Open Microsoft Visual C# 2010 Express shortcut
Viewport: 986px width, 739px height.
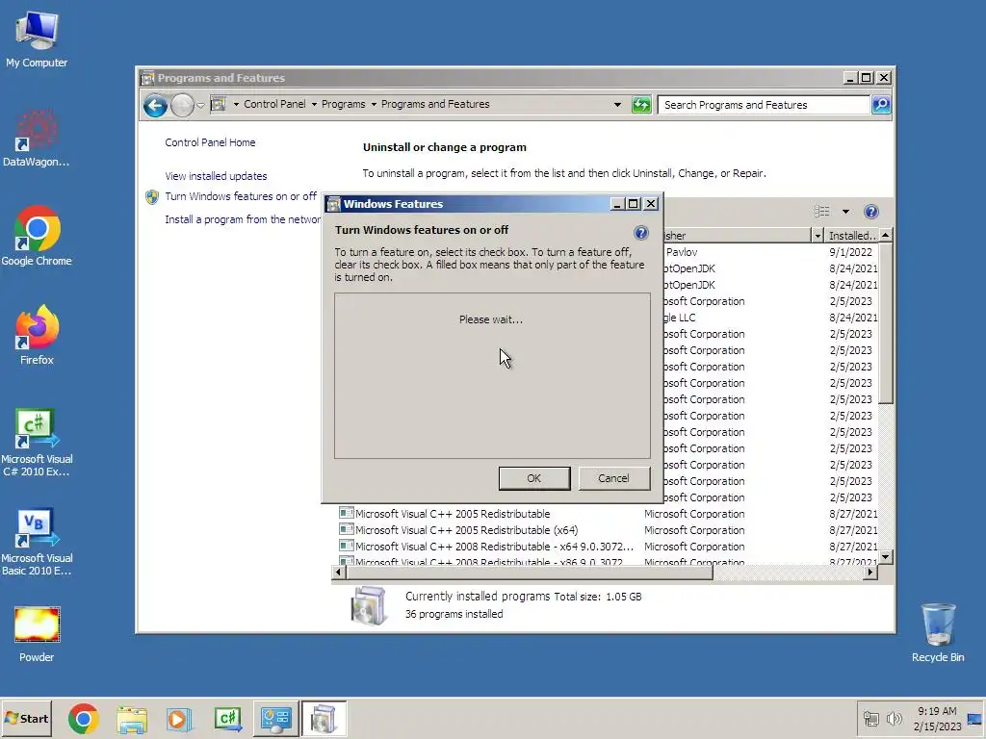pos(37,443)
